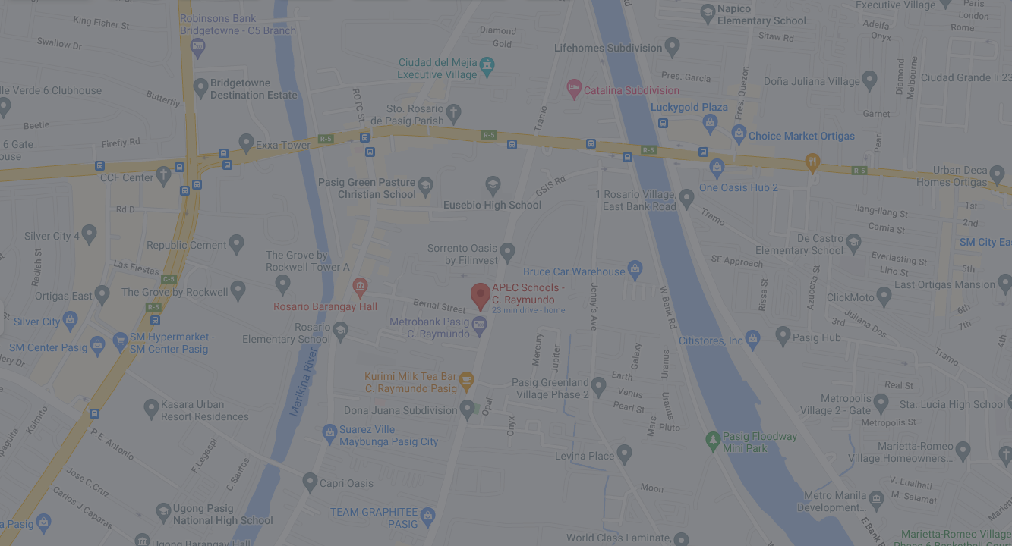Click the orange restaurant icon on R-5 road
Screen dimensions: 1012x546
[812, 162]
